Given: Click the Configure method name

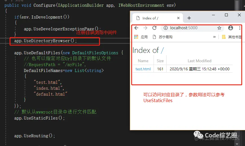Looking at the screenshot, I should pos(44,5).
